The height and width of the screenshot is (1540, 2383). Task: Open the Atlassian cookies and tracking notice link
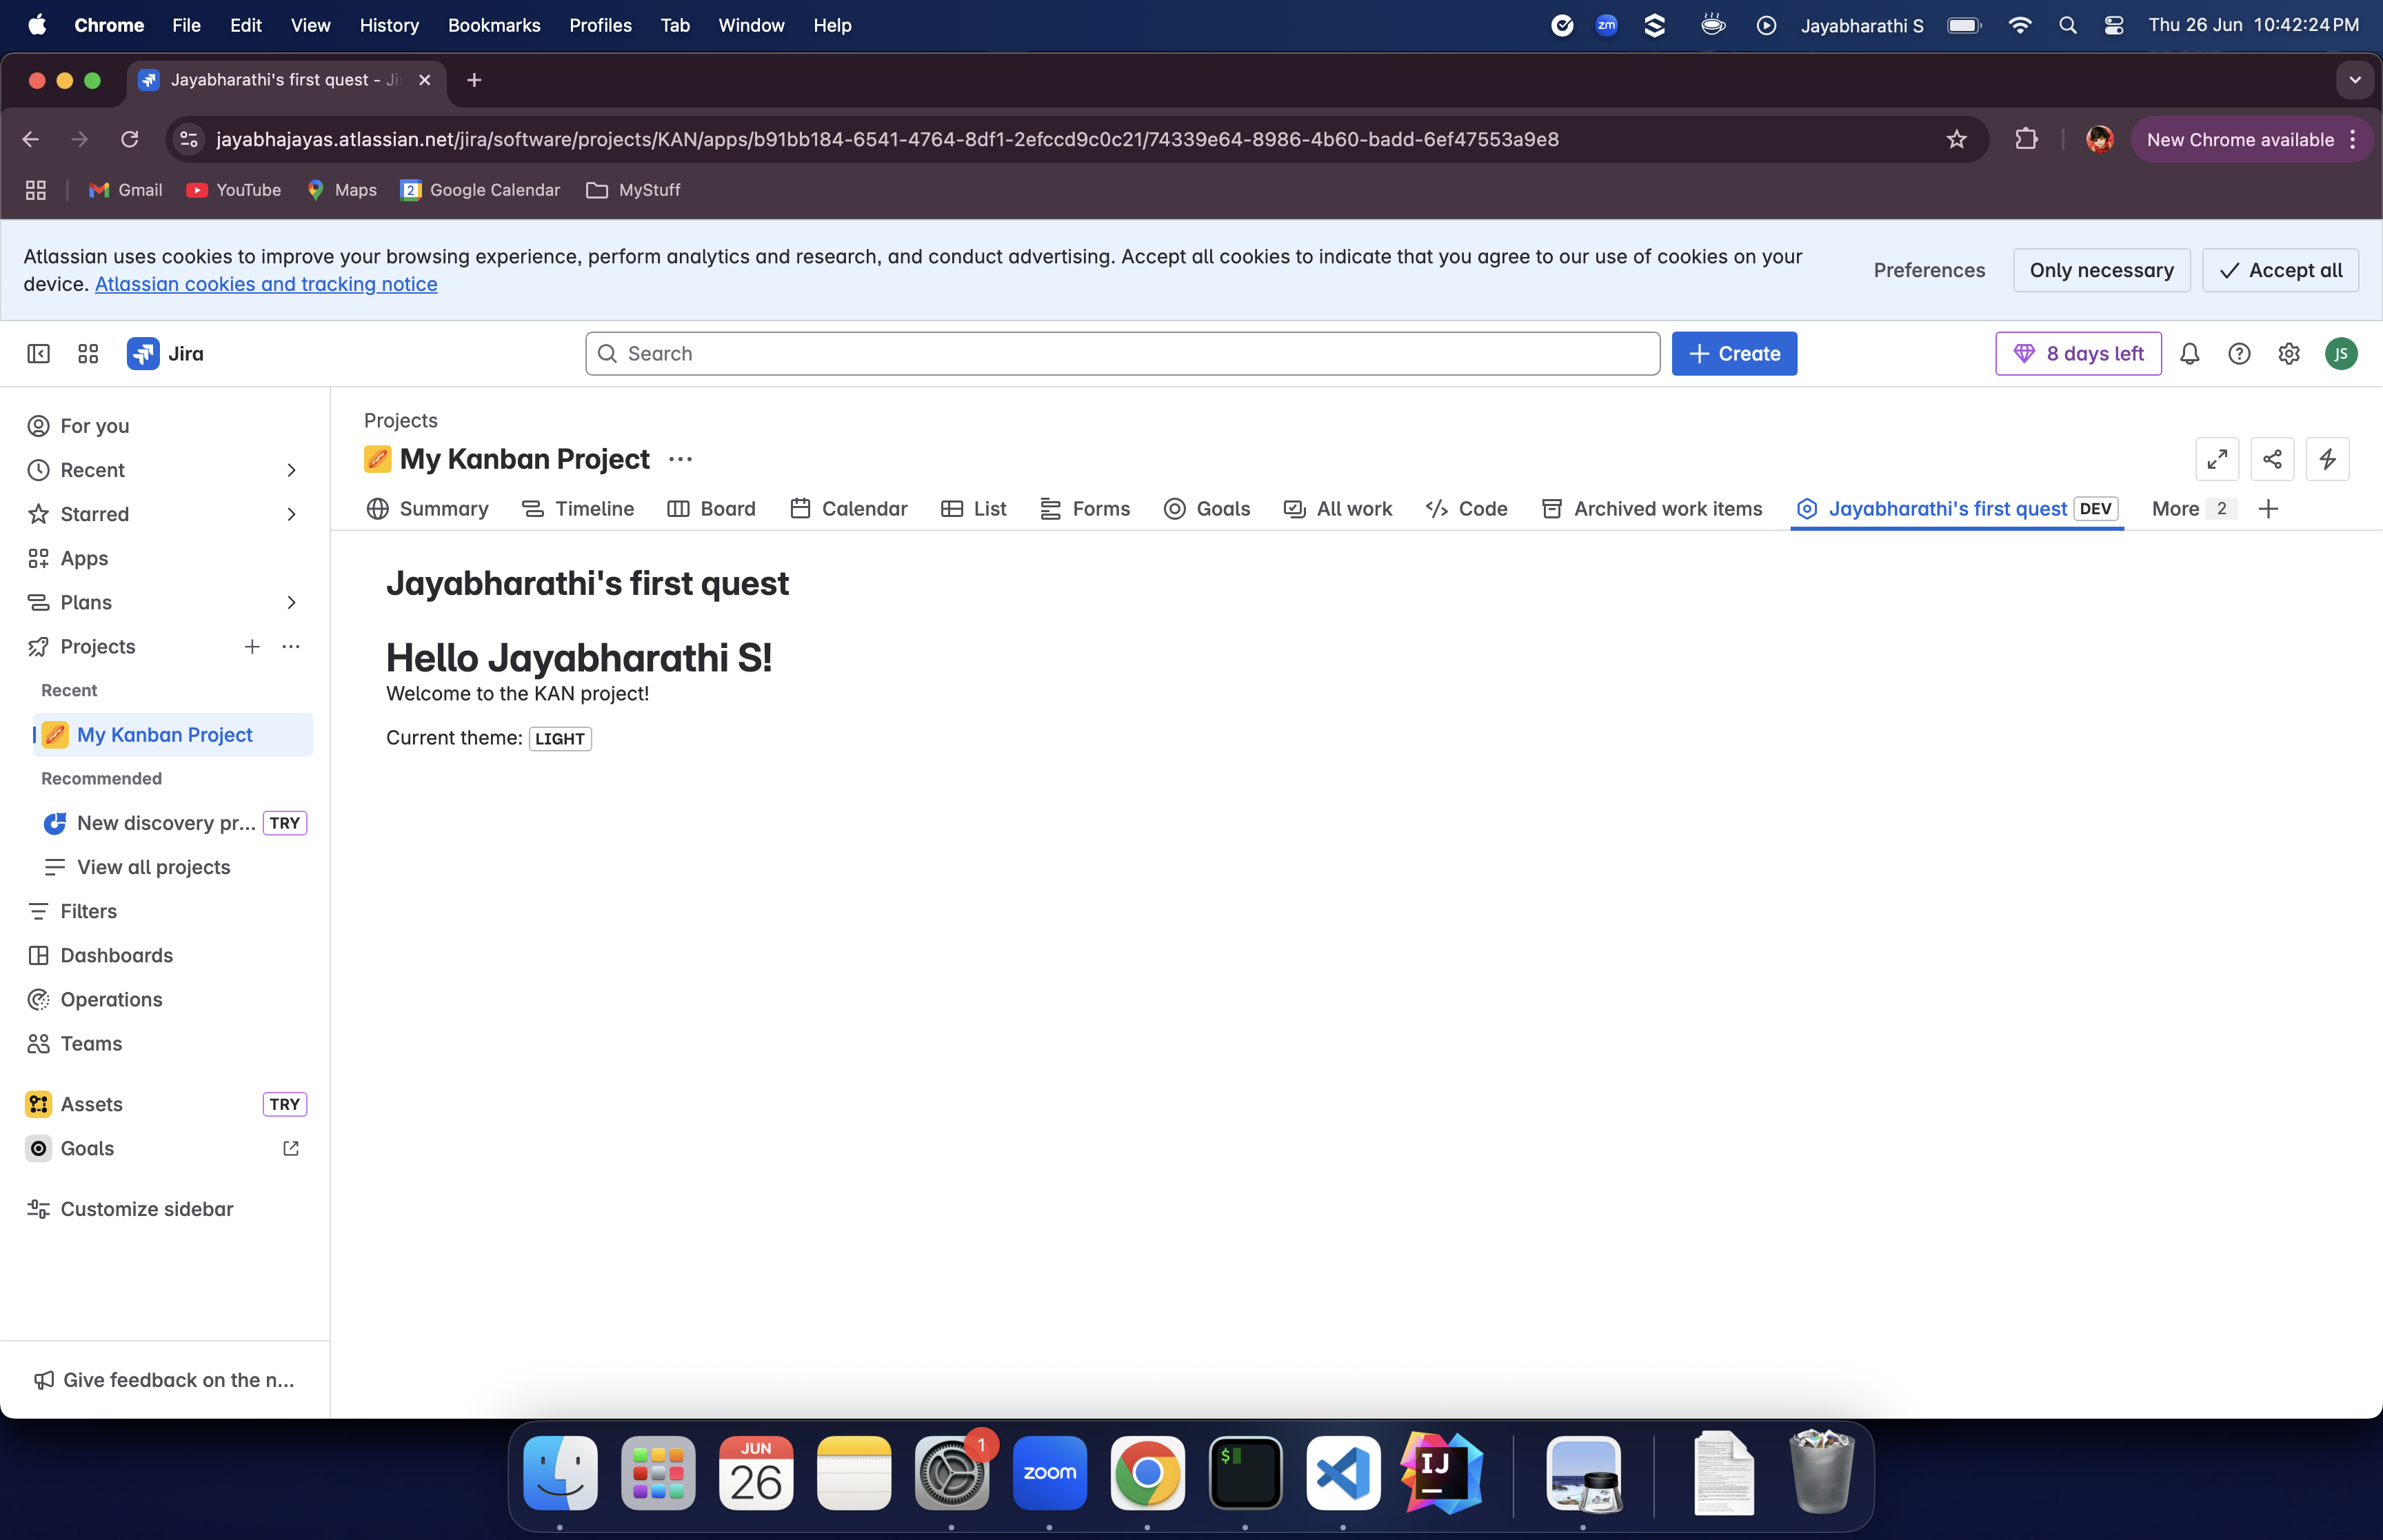(x=266, y=284)
